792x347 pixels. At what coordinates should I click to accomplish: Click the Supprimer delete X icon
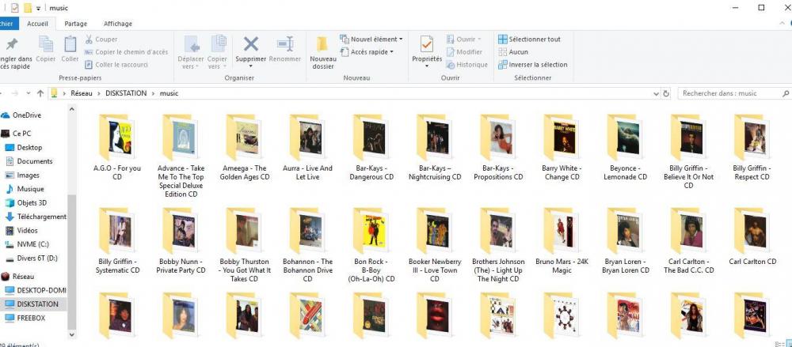[x=250, y=44]
